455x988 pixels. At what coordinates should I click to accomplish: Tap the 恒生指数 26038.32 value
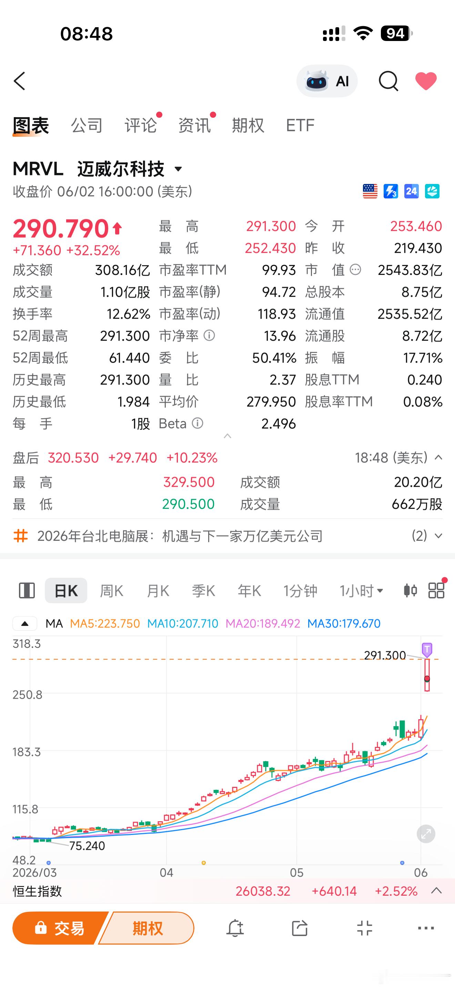[263, 891]
